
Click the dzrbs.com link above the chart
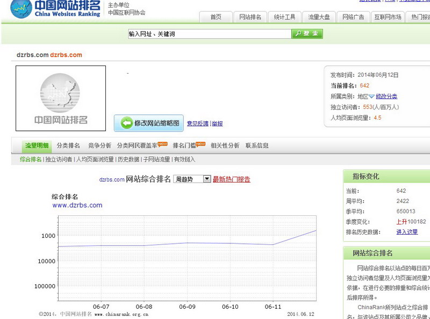pos(112,180)
